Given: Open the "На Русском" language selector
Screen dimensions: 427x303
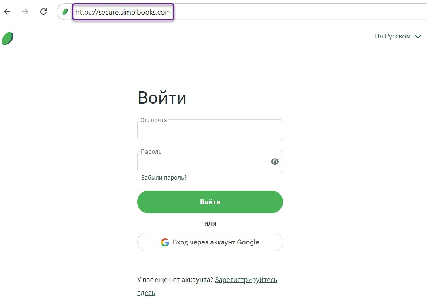Looking at the screenshot, I should (392, 36).
